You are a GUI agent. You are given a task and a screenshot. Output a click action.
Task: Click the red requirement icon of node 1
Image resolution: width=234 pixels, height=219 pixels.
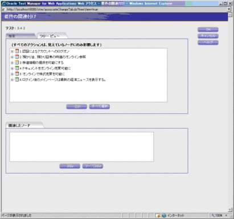pyautogui.click(x=17, y=51)
